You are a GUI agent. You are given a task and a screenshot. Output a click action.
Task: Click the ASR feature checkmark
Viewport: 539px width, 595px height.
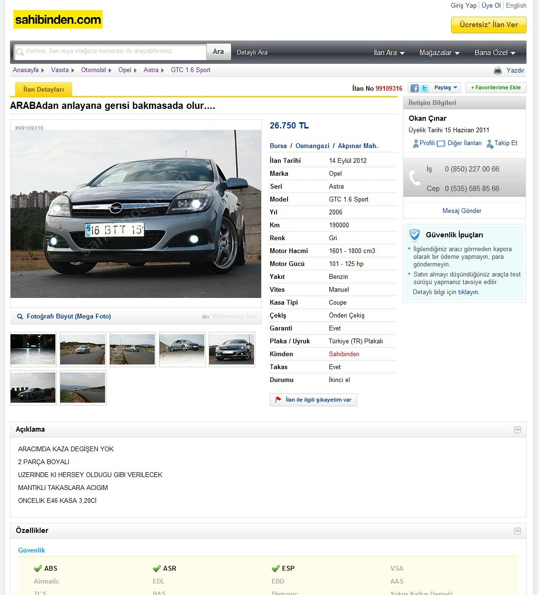(157, 568)
